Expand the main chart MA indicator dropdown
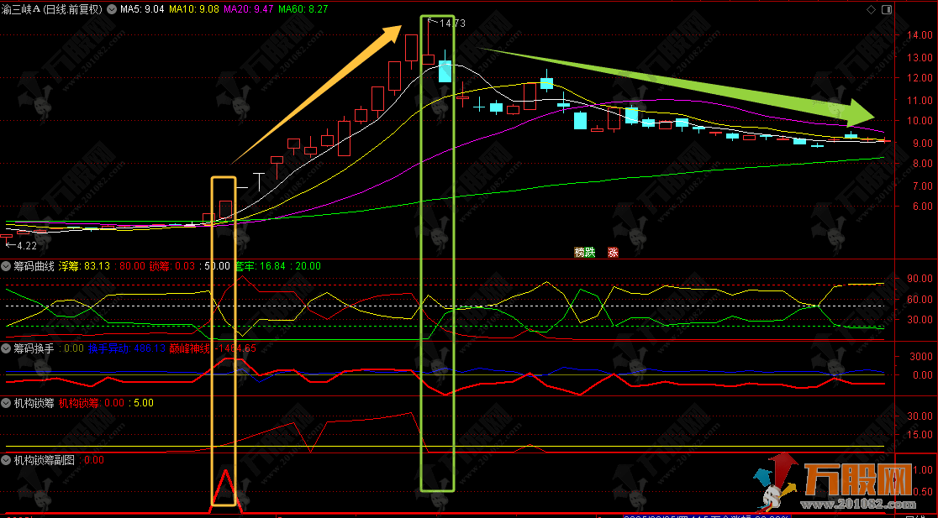Image resolution: width=938 pixels, height=518 pixels. (111, 9)
